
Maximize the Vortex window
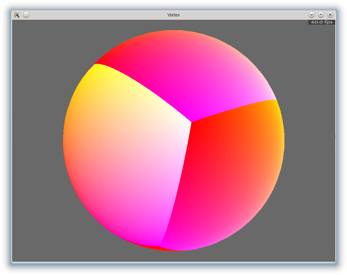click(321, 15)
